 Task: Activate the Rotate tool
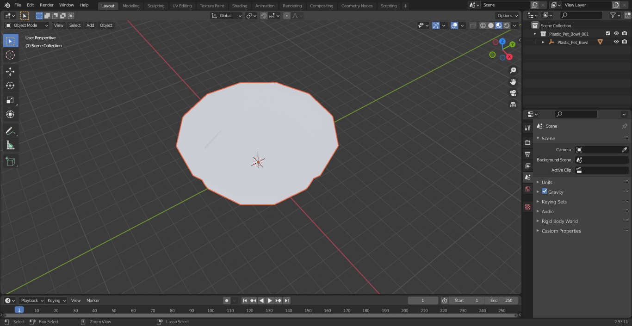(x=10, y=86)
